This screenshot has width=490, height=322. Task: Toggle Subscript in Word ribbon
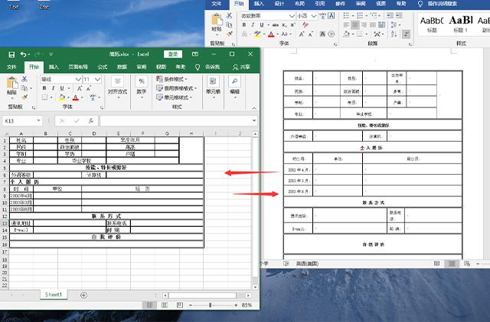(284, 25)
